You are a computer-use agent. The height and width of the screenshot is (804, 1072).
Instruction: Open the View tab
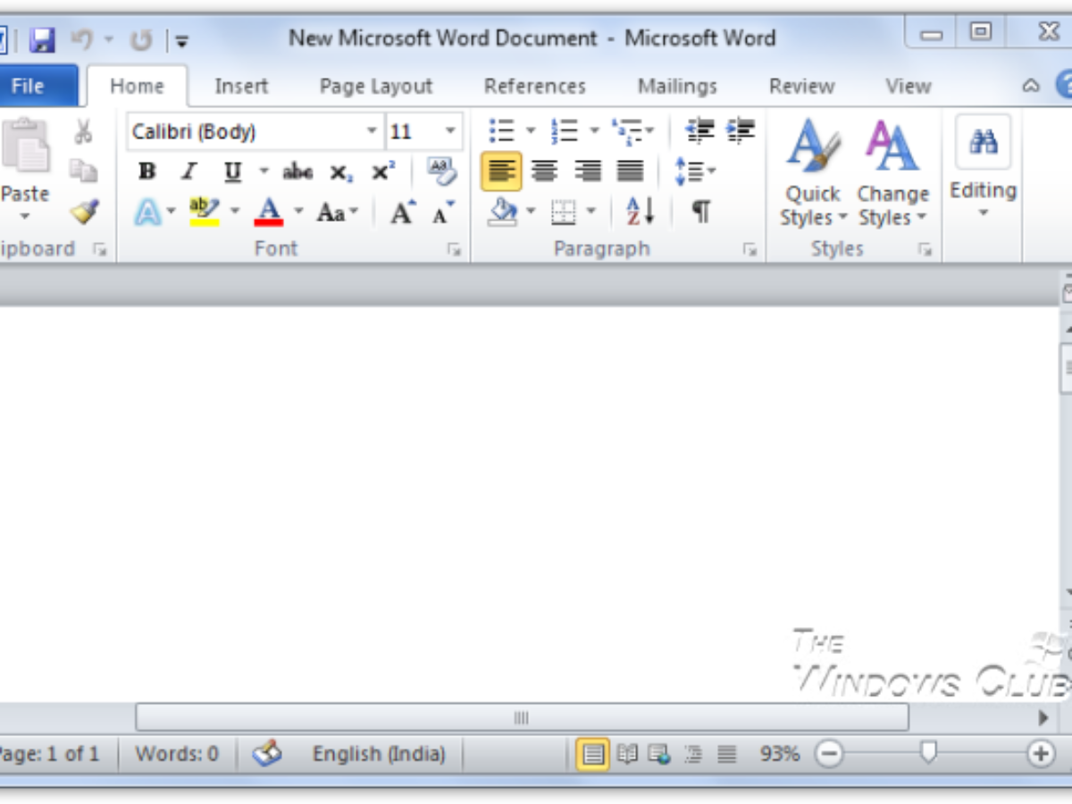click(x=909, y=86)
